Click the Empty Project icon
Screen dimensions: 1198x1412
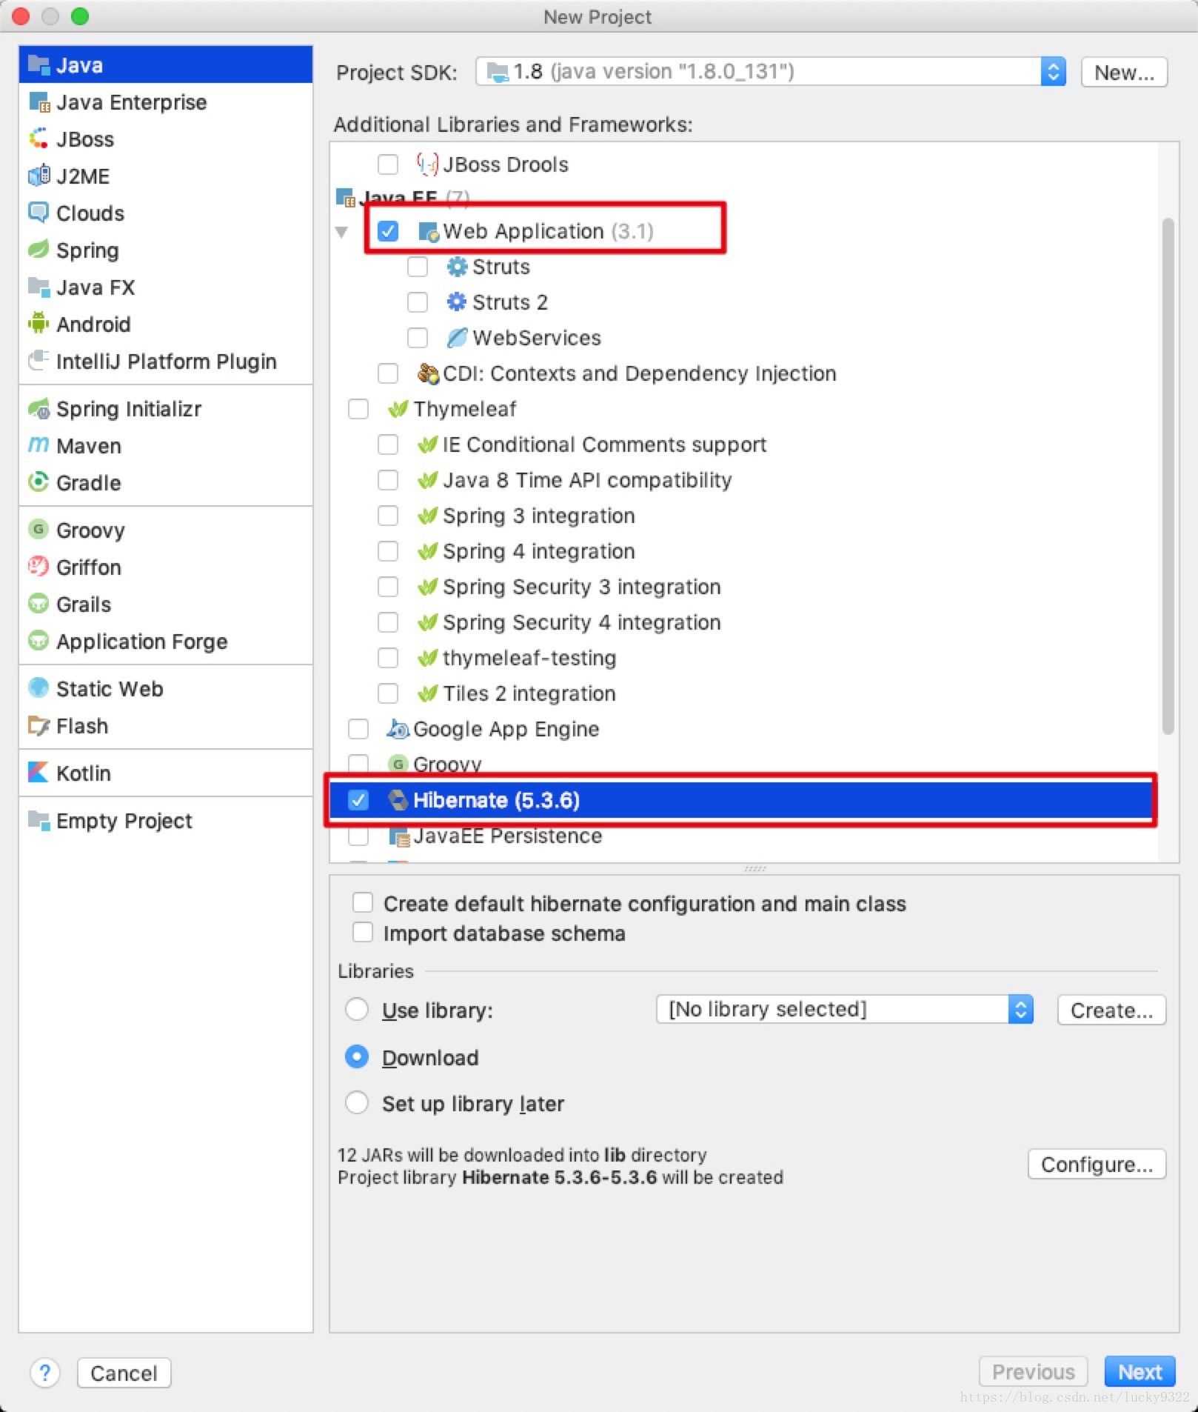coord(39,821)
